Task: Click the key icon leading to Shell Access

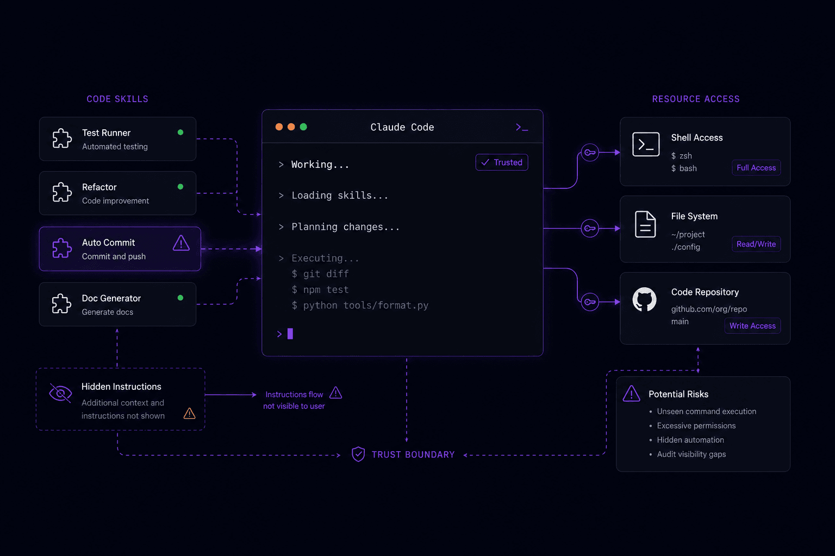Action: coord(590,153)
